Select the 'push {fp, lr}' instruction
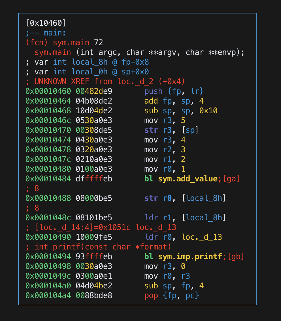The image size is (281, 321). (174, 91)
